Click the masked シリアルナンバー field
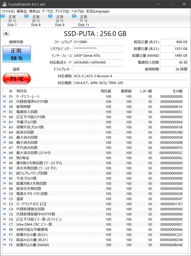This screenshot has height=256, width=191. coord(98,49)
